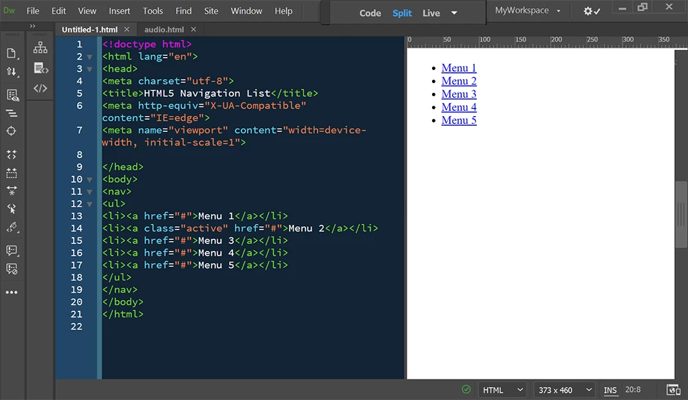Open the HTML document type dropdown
The image size is (688, 400).
click(x=503, y=390)
